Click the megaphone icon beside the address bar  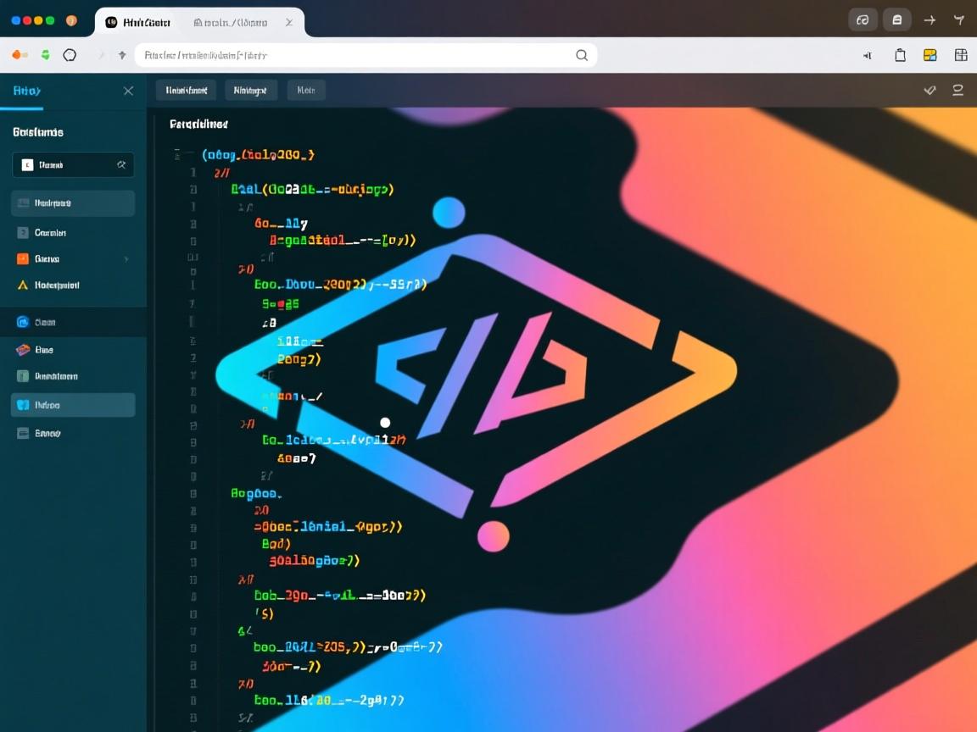(867, 55)
